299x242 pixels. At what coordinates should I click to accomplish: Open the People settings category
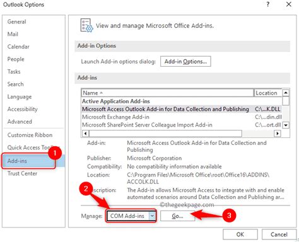[16, 59]
